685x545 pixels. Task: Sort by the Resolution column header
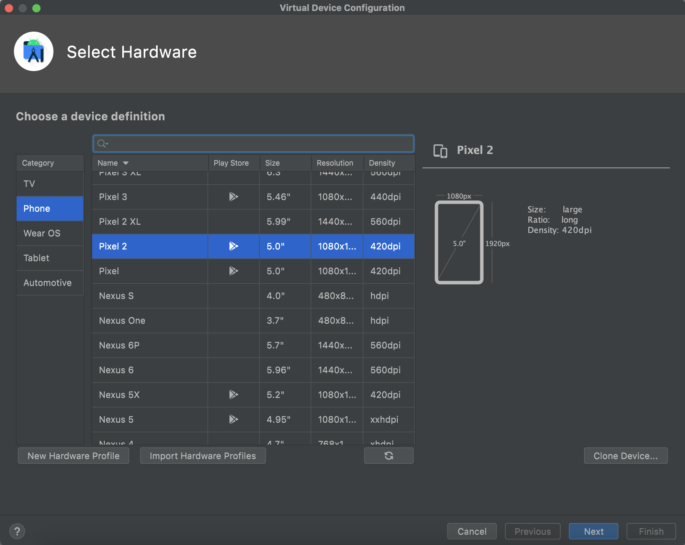337,163
